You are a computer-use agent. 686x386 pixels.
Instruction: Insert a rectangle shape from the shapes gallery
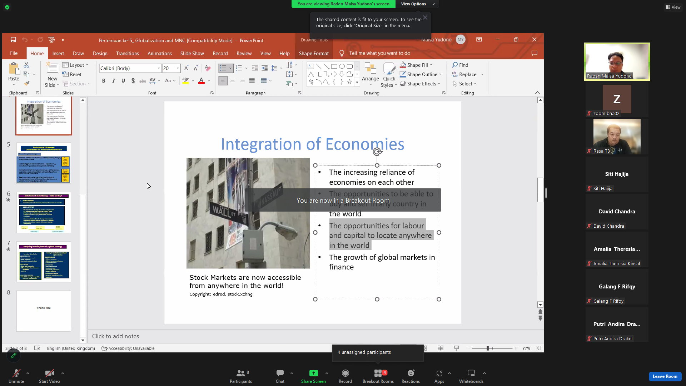(334, 66)
